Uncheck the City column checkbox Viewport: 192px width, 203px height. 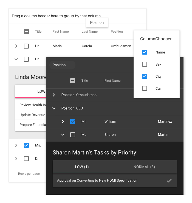(145, 76)
